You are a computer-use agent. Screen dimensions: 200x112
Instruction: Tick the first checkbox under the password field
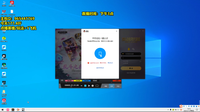tap(122, 61)
